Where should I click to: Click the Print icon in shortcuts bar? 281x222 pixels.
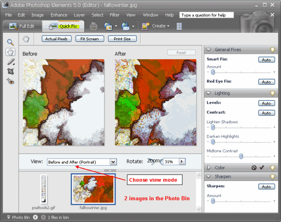(94, 26)
